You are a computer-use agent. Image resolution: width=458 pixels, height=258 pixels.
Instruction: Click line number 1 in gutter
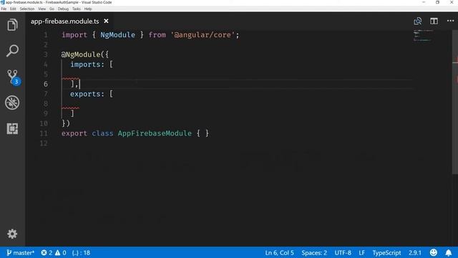click(46, 35)
